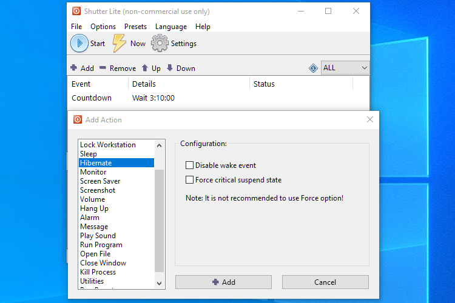Click the blue info diamond icon
Viewport: 455px width, 303px height.
tap(313, 68)
